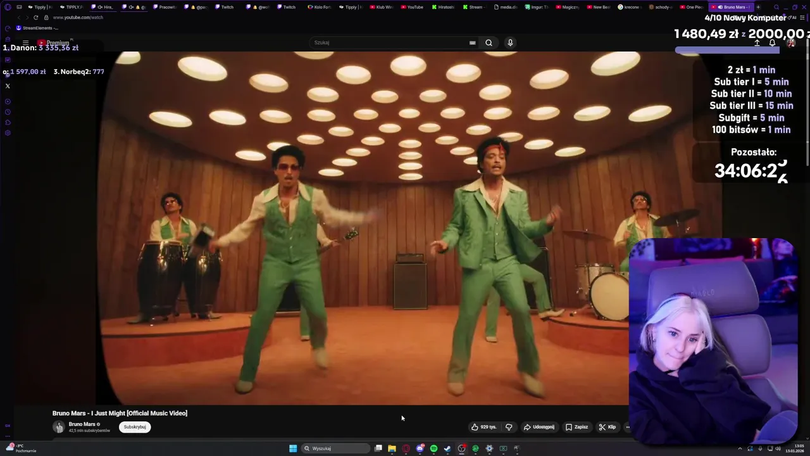Go to YouTube Premium home logo
810x456 pixels.
54,43
